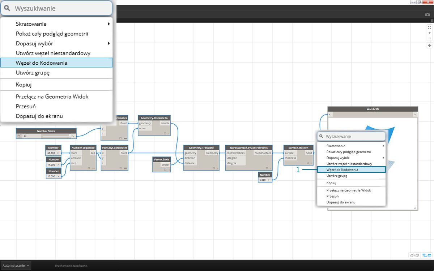Viewport: 434px width, 271px height.
Task: Open the Automatycznie run mode dropdown
Action: coord(16,265)
